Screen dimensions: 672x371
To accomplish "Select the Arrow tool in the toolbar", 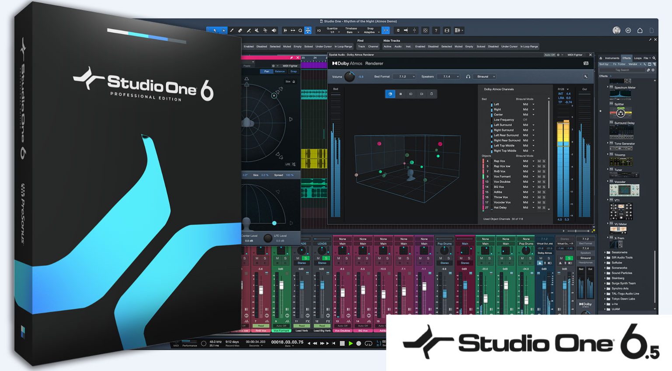I will (x=215, y=30).
